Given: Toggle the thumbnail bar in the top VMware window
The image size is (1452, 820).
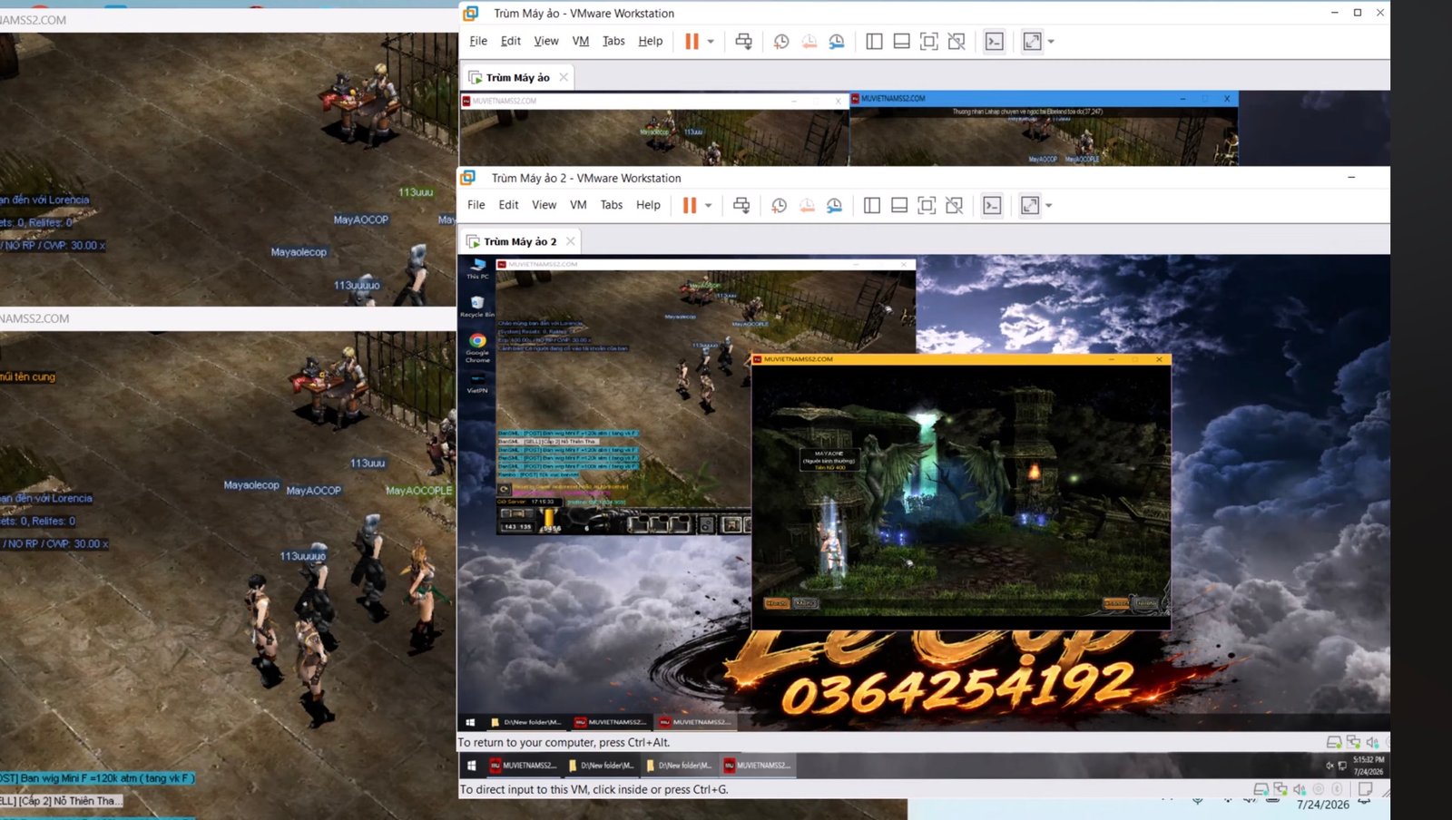Looking at the screenshot, I should [901, 41].
